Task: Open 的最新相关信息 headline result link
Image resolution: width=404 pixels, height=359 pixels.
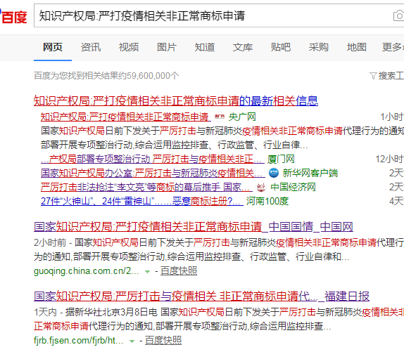Action: 176,100
